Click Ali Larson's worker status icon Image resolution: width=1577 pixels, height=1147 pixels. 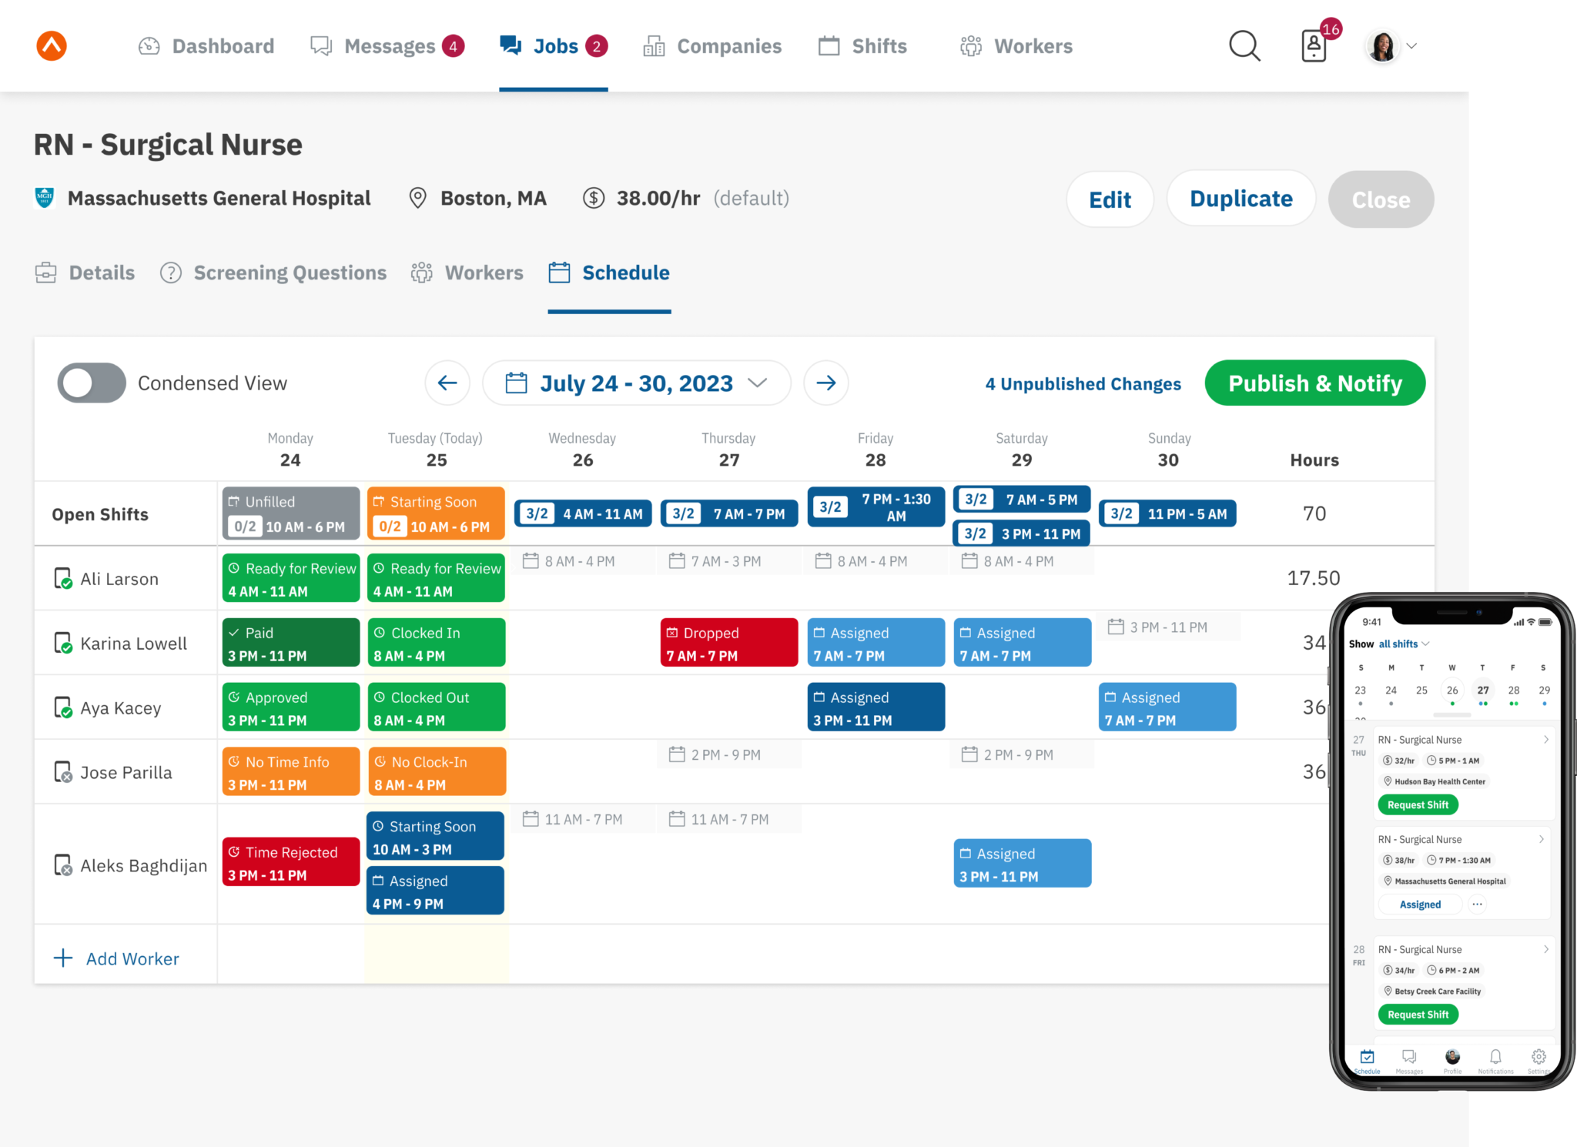pos(62,579)
